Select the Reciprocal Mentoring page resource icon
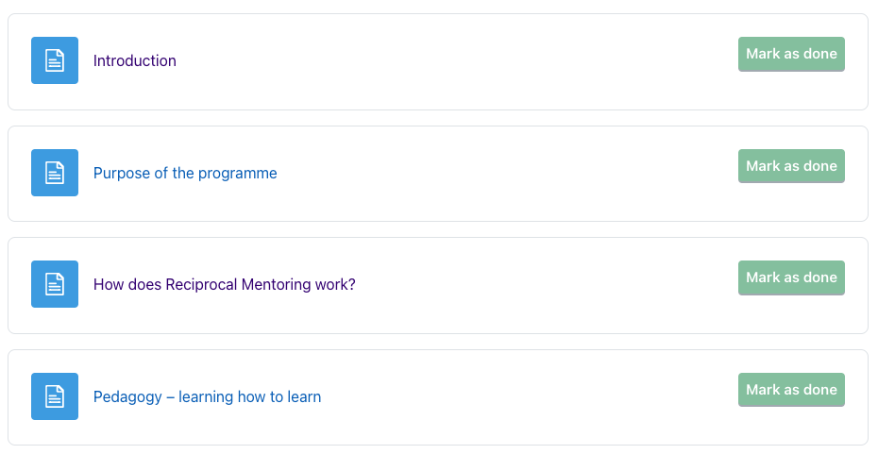Image resolution: width=878 pixels, height=454 pixels. point(55,284)
